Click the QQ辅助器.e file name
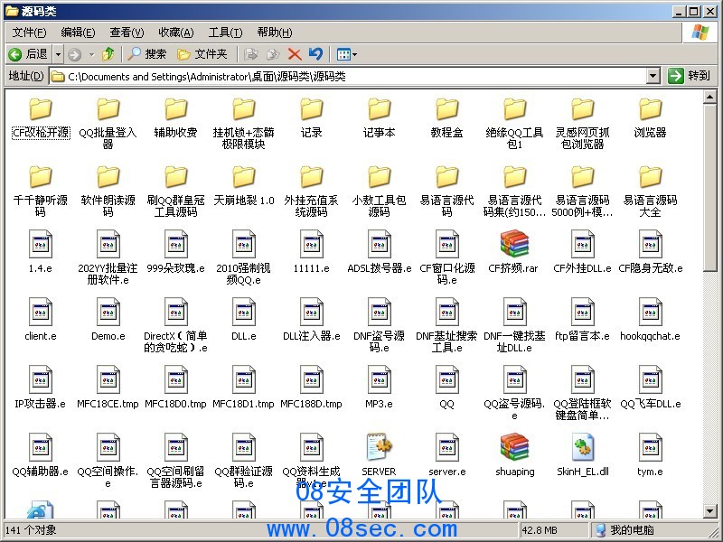Image resolution: width=723 pixels, height=542 pixels. point(41,472)
